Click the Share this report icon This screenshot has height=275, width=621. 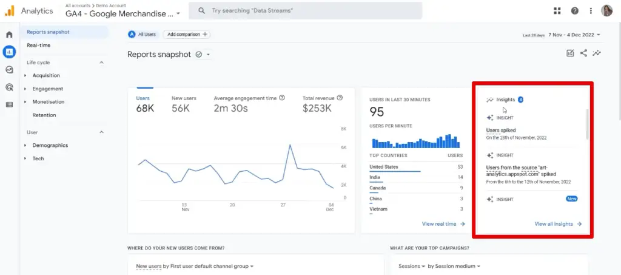583,53
